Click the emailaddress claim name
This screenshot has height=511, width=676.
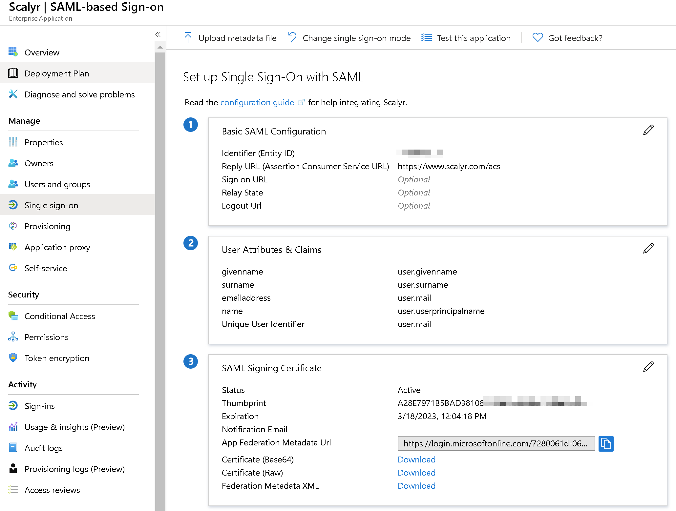click(246, 298)
